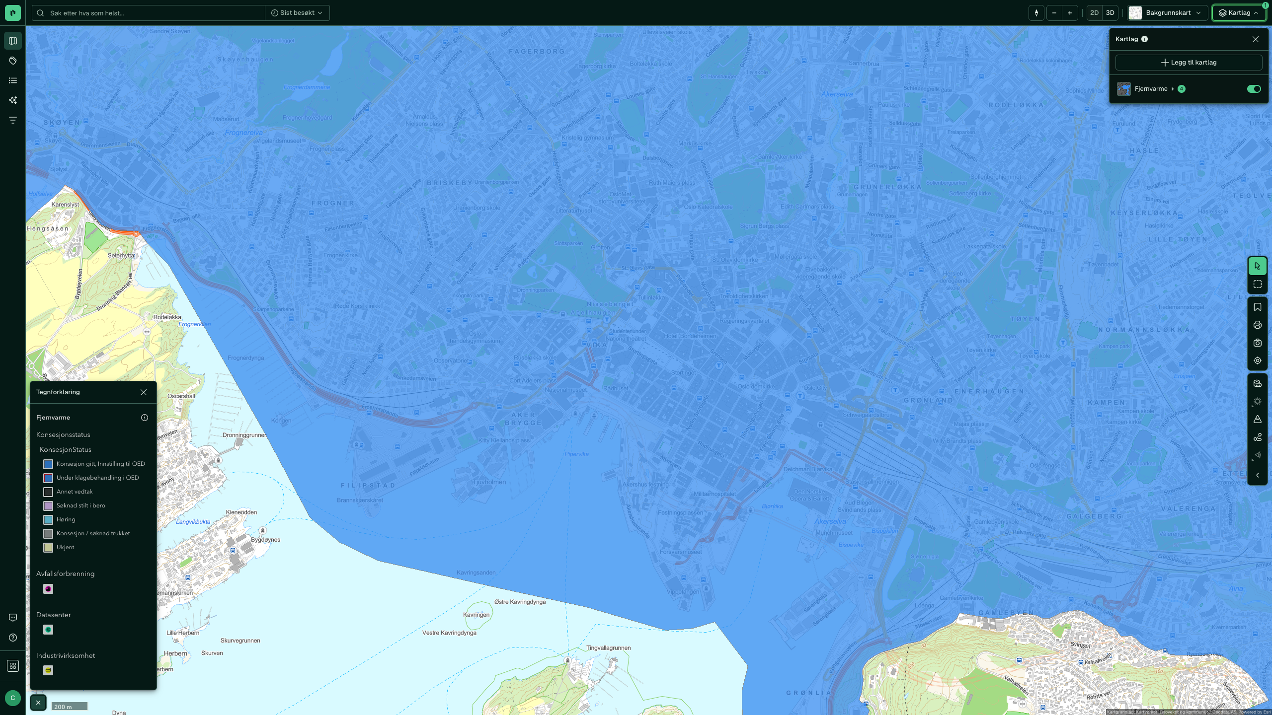
Task: Click the Søknad stilt i bero swatch
Action: [x=48, y=505]
